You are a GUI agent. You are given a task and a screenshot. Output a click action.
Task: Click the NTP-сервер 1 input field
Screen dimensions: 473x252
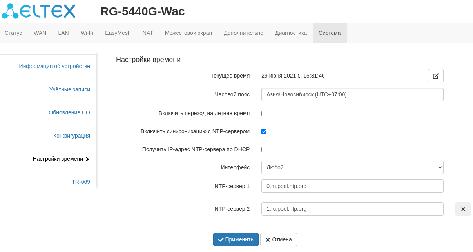tap(352, 186)
